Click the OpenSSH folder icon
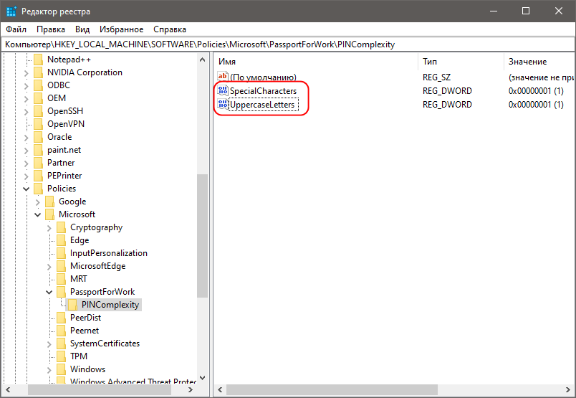The image size is (576, 398). coord(38,111)
